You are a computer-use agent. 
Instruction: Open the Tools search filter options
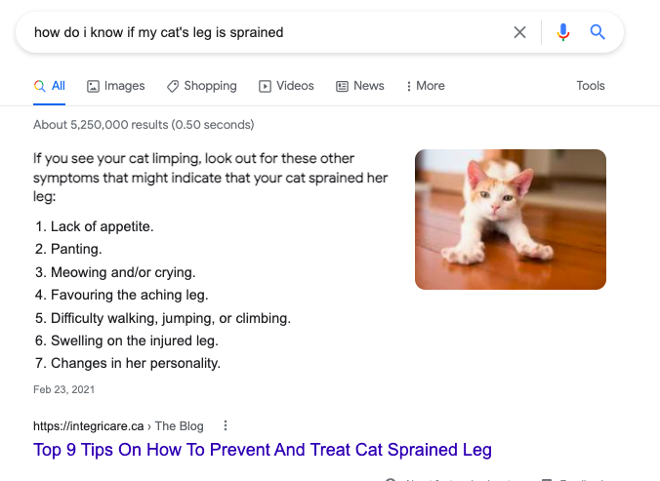click(591, 86)
